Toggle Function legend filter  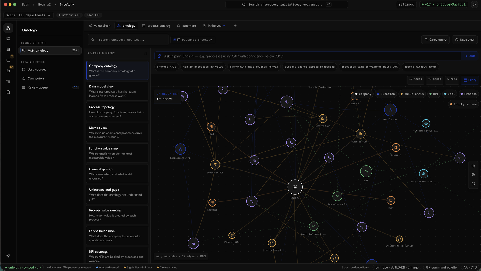click(386, 94)
